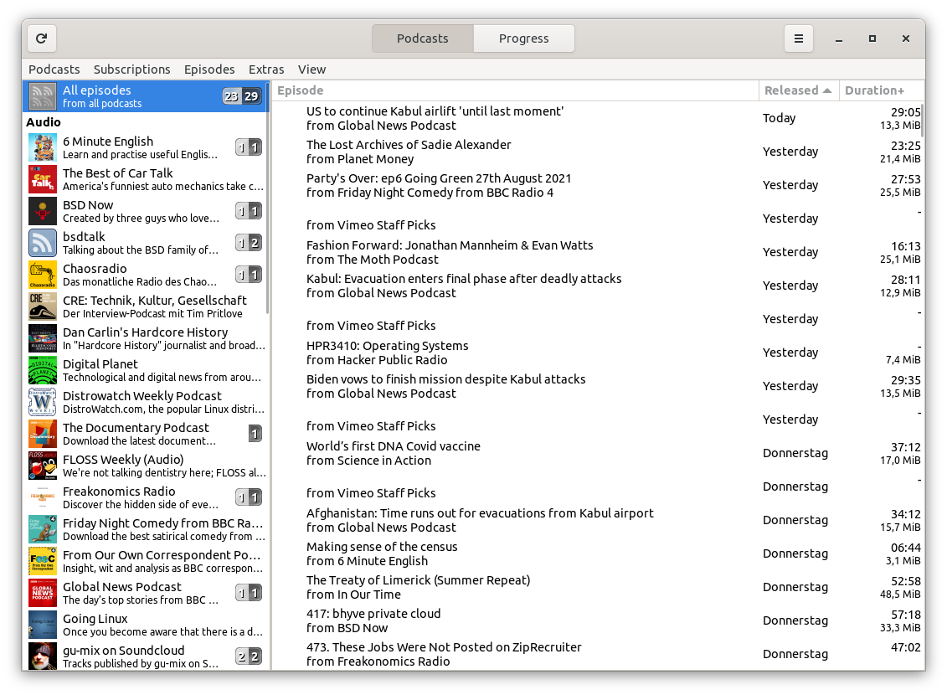Screen dimensions: 947x695
Task: Select 'World's first DNA Covid vaccine' episode
Action: (598, 454)
